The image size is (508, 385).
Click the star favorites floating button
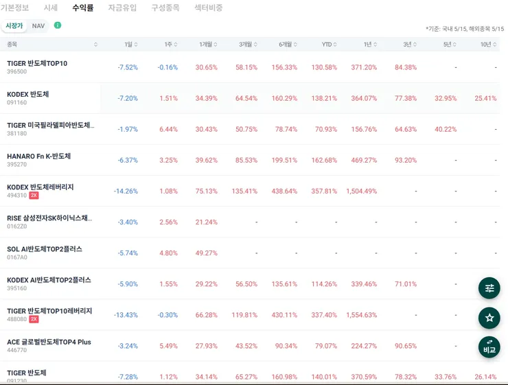pyautogui.click(x=489, y=318)
